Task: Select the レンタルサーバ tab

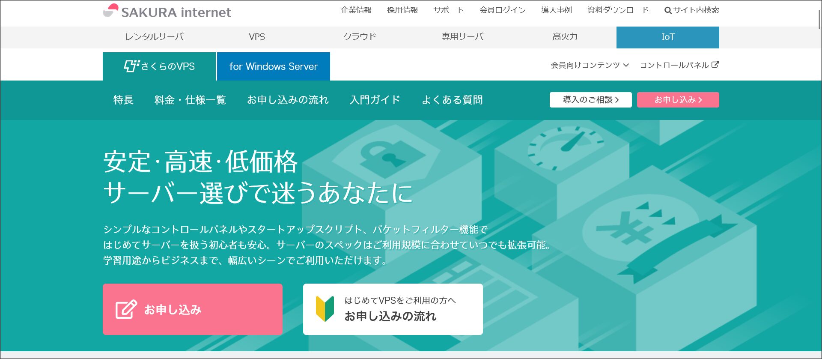Action: [x=154, y=37]
